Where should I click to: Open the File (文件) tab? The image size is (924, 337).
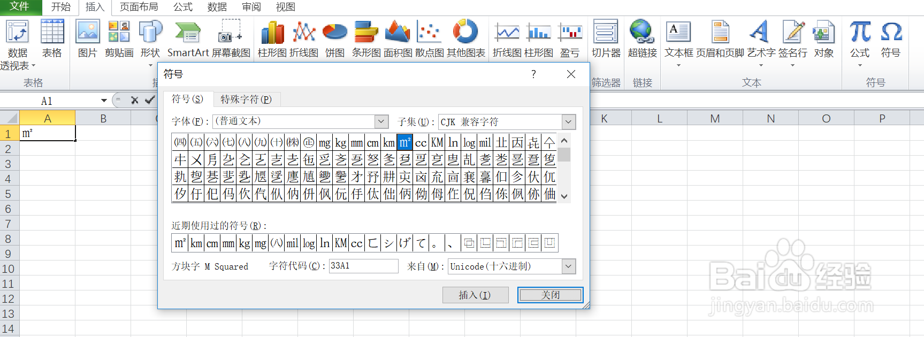point(20,7)
